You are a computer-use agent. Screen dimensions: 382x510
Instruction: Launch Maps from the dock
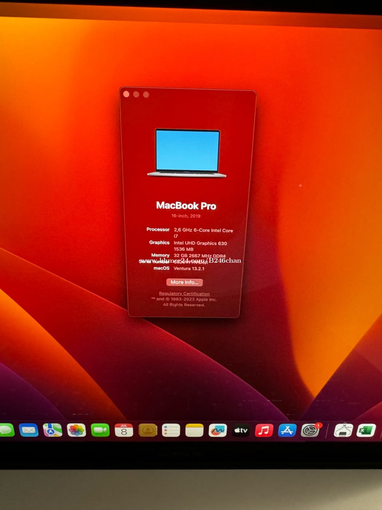click(52, 430)
